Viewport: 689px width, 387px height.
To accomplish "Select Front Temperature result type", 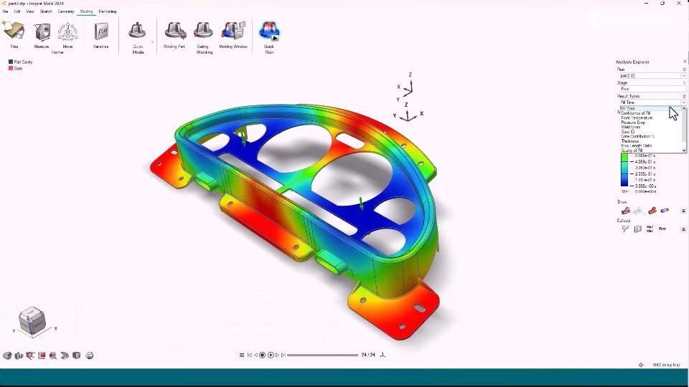I will tap(637, 118).
